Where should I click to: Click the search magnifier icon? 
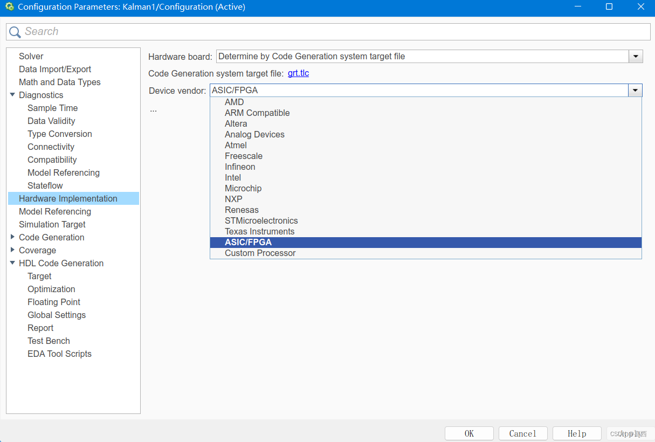[x=15, y=32]
